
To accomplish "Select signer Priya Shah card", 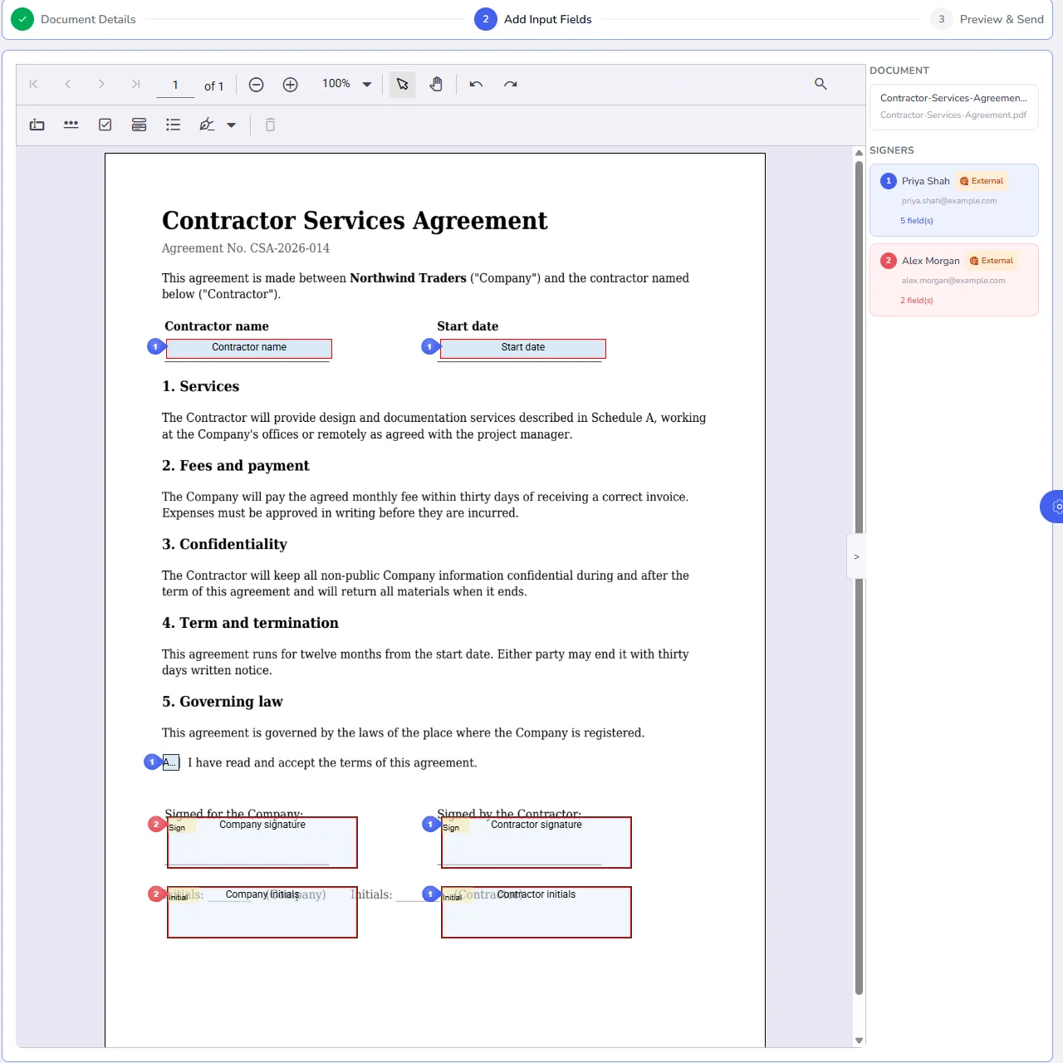I will click(954, 200).
